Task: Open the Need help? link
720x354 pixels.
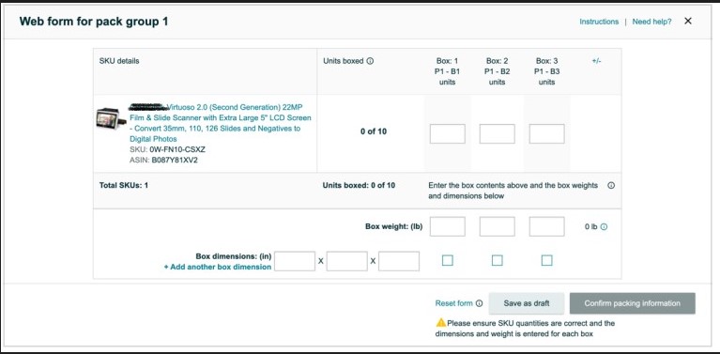Action: (651, 22)
